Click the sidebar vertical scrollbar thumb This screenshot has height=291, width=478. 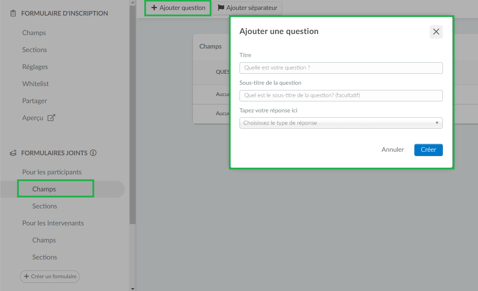(x=133, y=114)
